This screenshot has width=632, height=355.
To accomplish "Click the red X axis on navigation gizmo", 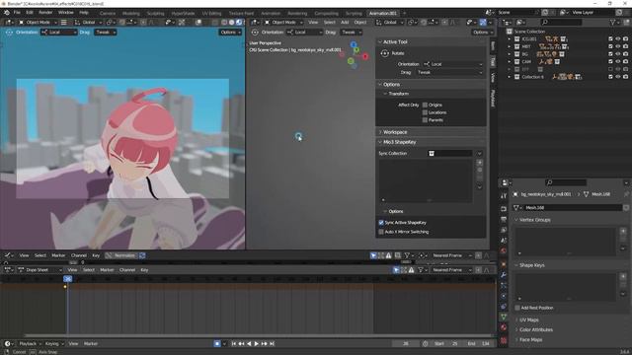I will coord(365,57).
